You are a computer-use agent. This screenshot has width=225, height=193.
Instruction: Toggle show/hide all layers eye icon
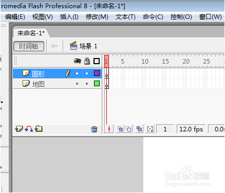[77, 61]
